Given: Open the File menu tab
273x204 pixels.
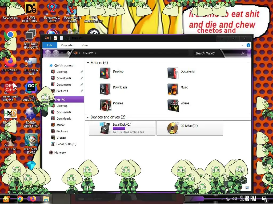Looking at the screenshot, I should coord(50,45).
